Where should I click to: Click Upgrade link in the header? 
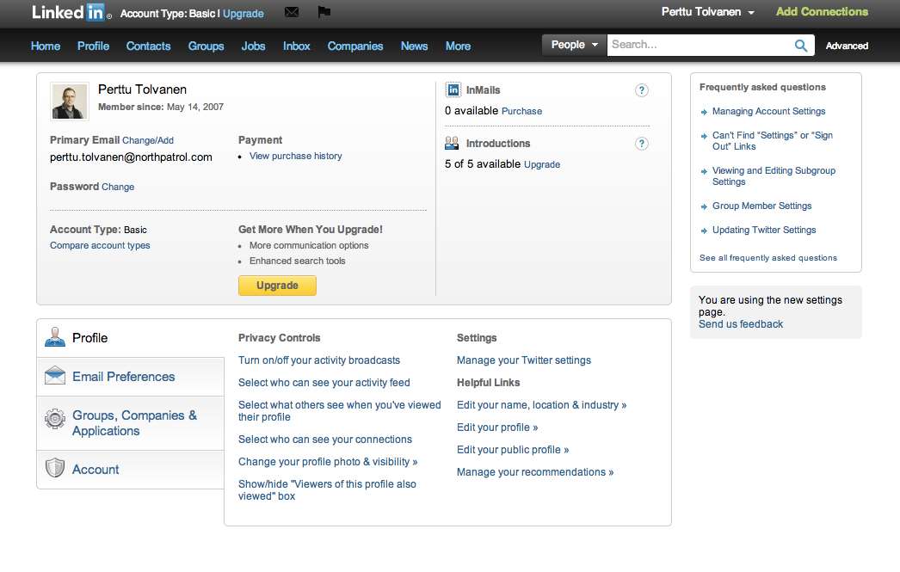pyautogui.click(x=243, y=13)
